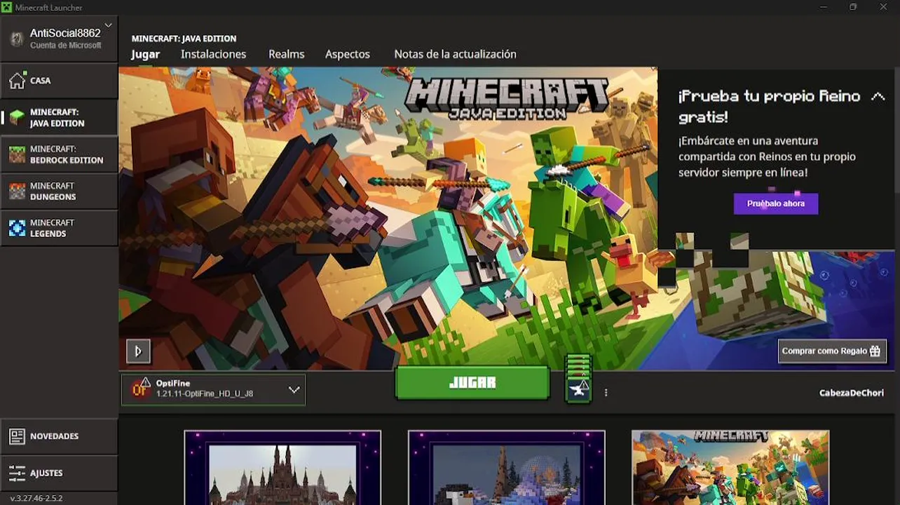Open the three-dot options menu
Screen dimensions: 900x505
(x=606, y=393)
